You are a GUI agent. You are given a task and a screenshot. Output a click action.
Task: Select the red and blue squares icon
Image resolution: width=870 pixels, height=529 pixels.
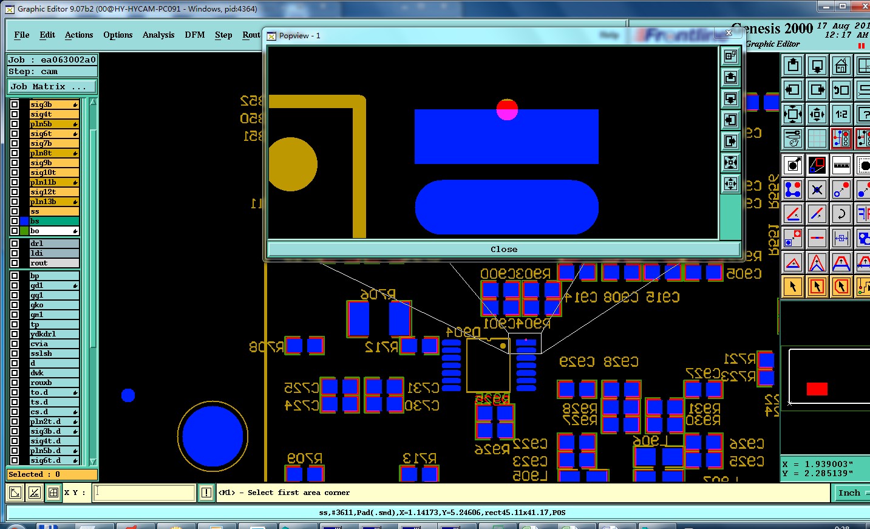click(817, 165)
